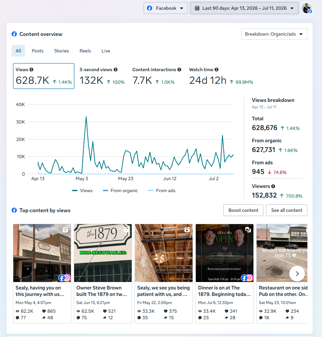Click the eye icon showing 62.5K views

78,311
